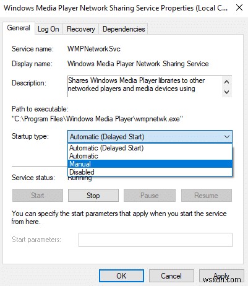Select Manual startup type option
This screenshot has width=248, height=286.
pyautogui.click(x=150, y=164)
